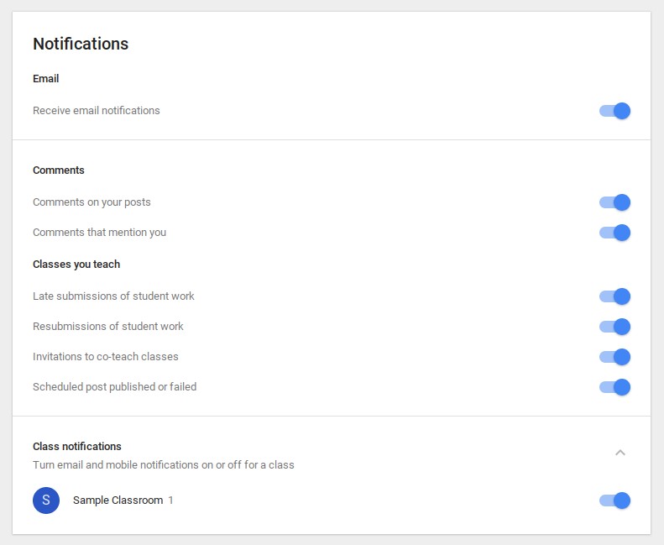Toggle Sample Classroom notifications switch
This screenshot has height=545, width=664.
pyautogui.click(x=614, y=500)
